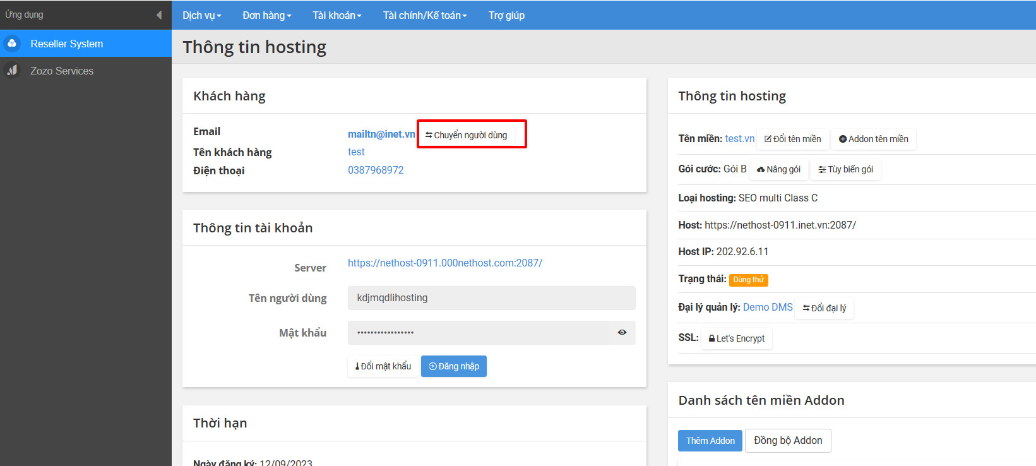Click the Thêm Addon button
This screenshot has width=1036, height=466.
pyautogui.click(x=710, y=441)
